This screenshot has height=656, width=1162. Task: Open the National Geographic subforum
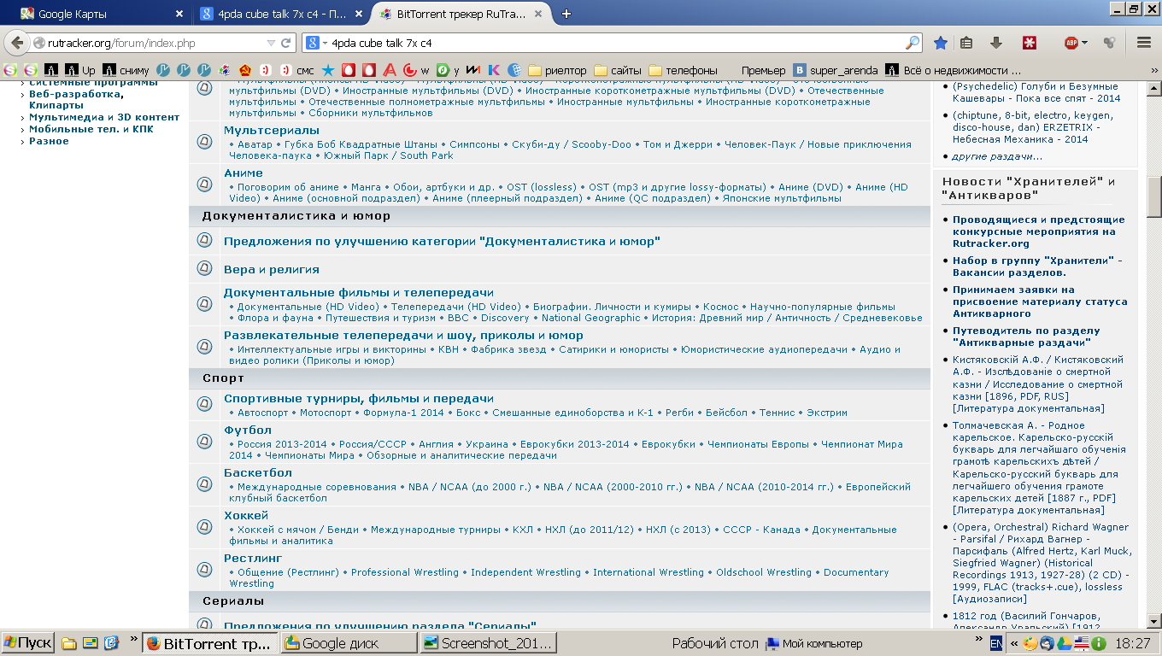590,318
